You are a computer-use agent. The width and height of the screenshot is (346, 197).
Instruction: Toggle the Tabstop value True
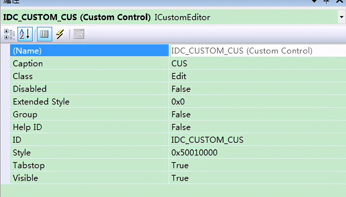(x=180, y=166)
